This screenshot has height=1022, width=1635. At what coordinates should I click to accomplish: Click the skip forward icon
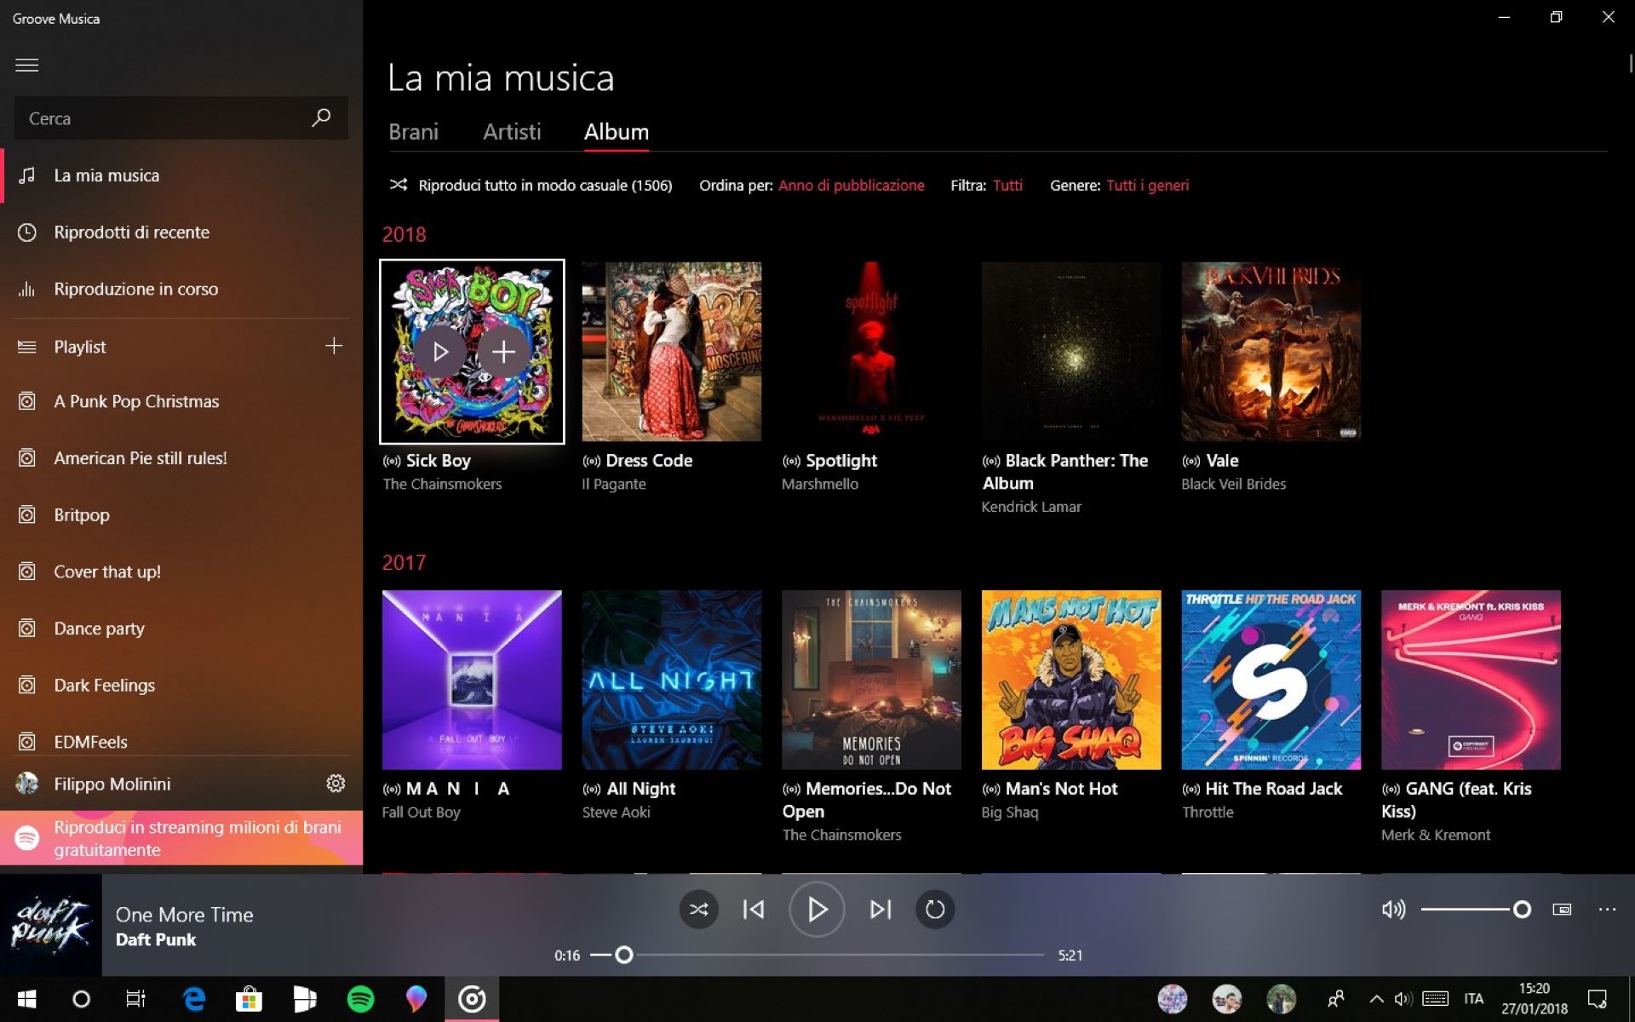pos(880,909)
